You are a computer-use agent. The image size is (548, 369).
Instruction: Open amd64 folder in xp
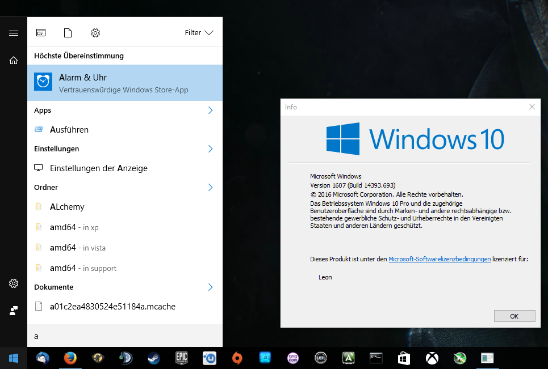tap(125, 227)
